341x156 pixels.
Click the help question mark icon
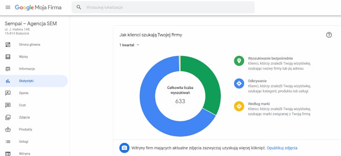pyautogui.click(x=329, y=35)
